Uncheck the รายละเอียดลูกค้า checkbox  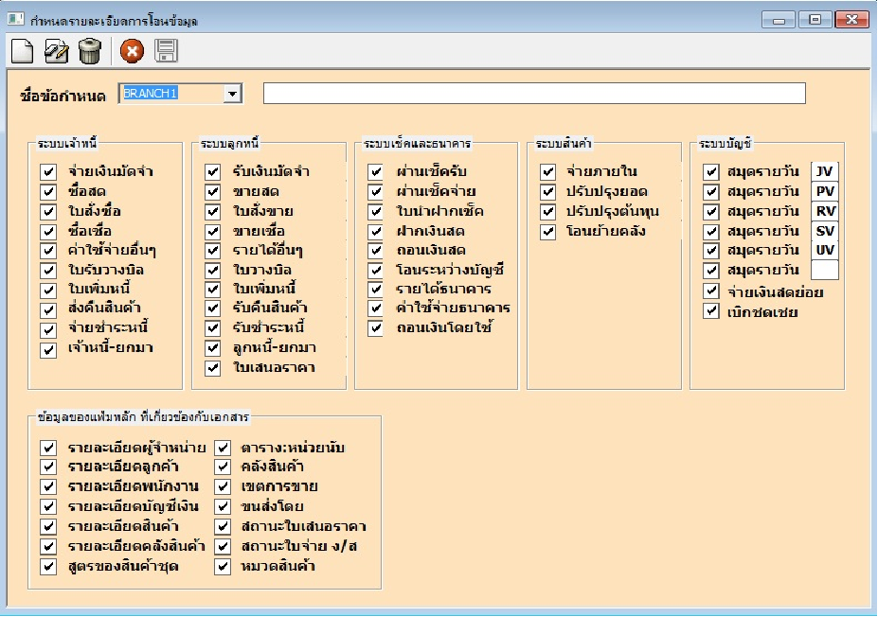click(x=49, y=467)
